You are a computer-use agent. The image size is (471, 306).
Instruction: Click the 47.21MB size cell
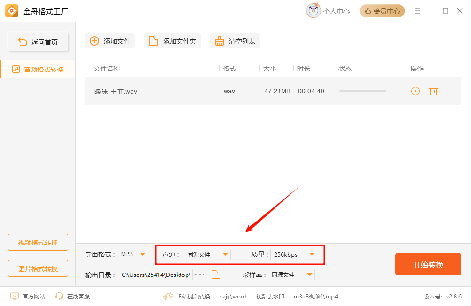[x=277, y=91]
